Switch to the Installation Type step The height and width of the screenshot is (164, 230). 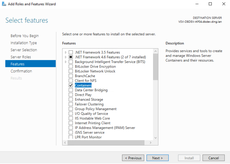[x=24, y=43]
